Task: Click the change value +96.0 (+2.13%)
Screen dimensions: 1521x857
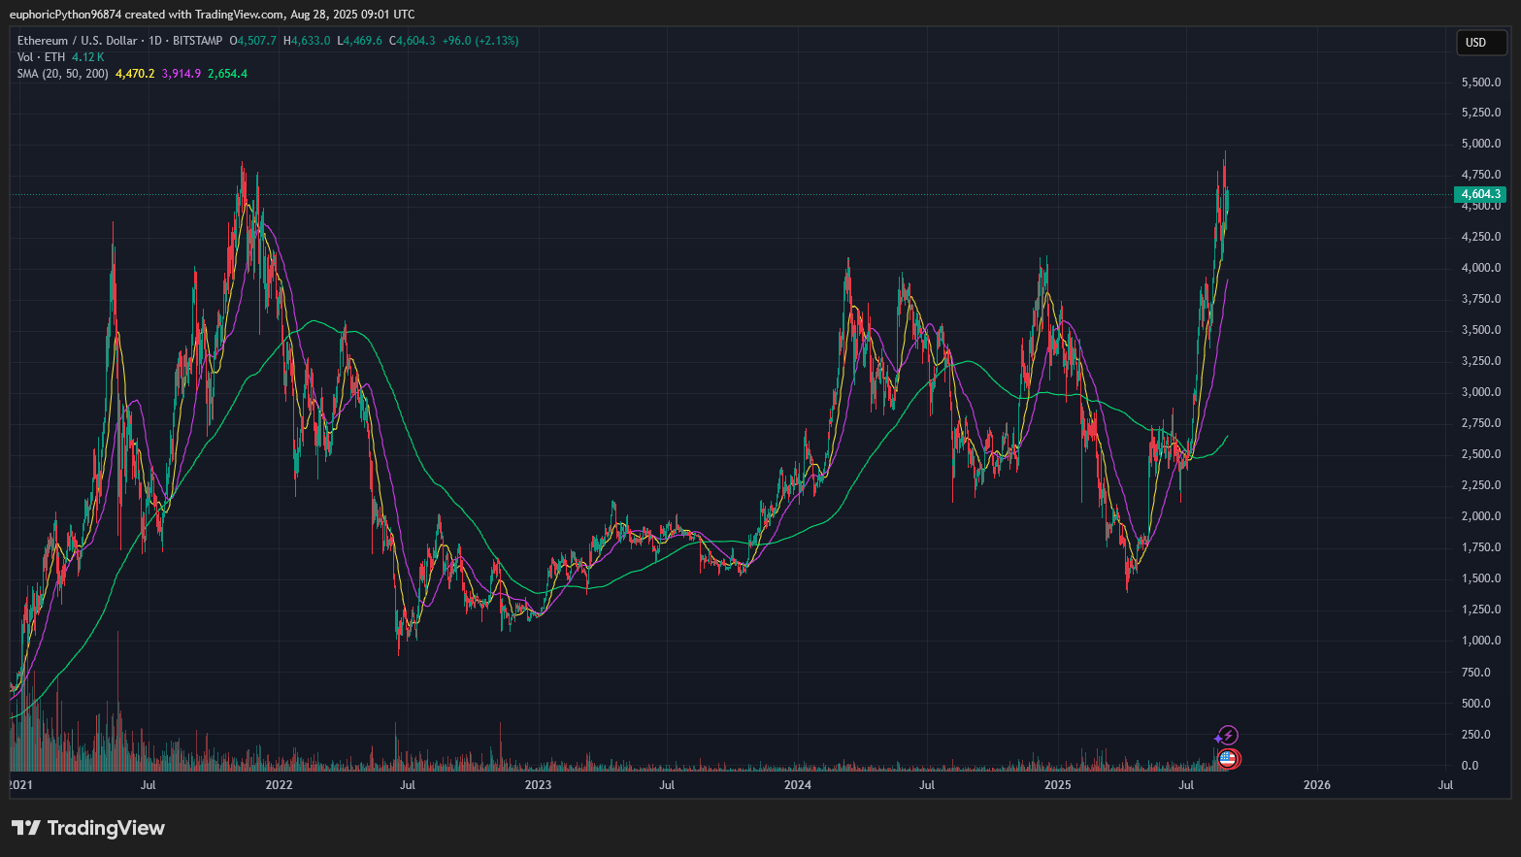Action: coord(480,41)
